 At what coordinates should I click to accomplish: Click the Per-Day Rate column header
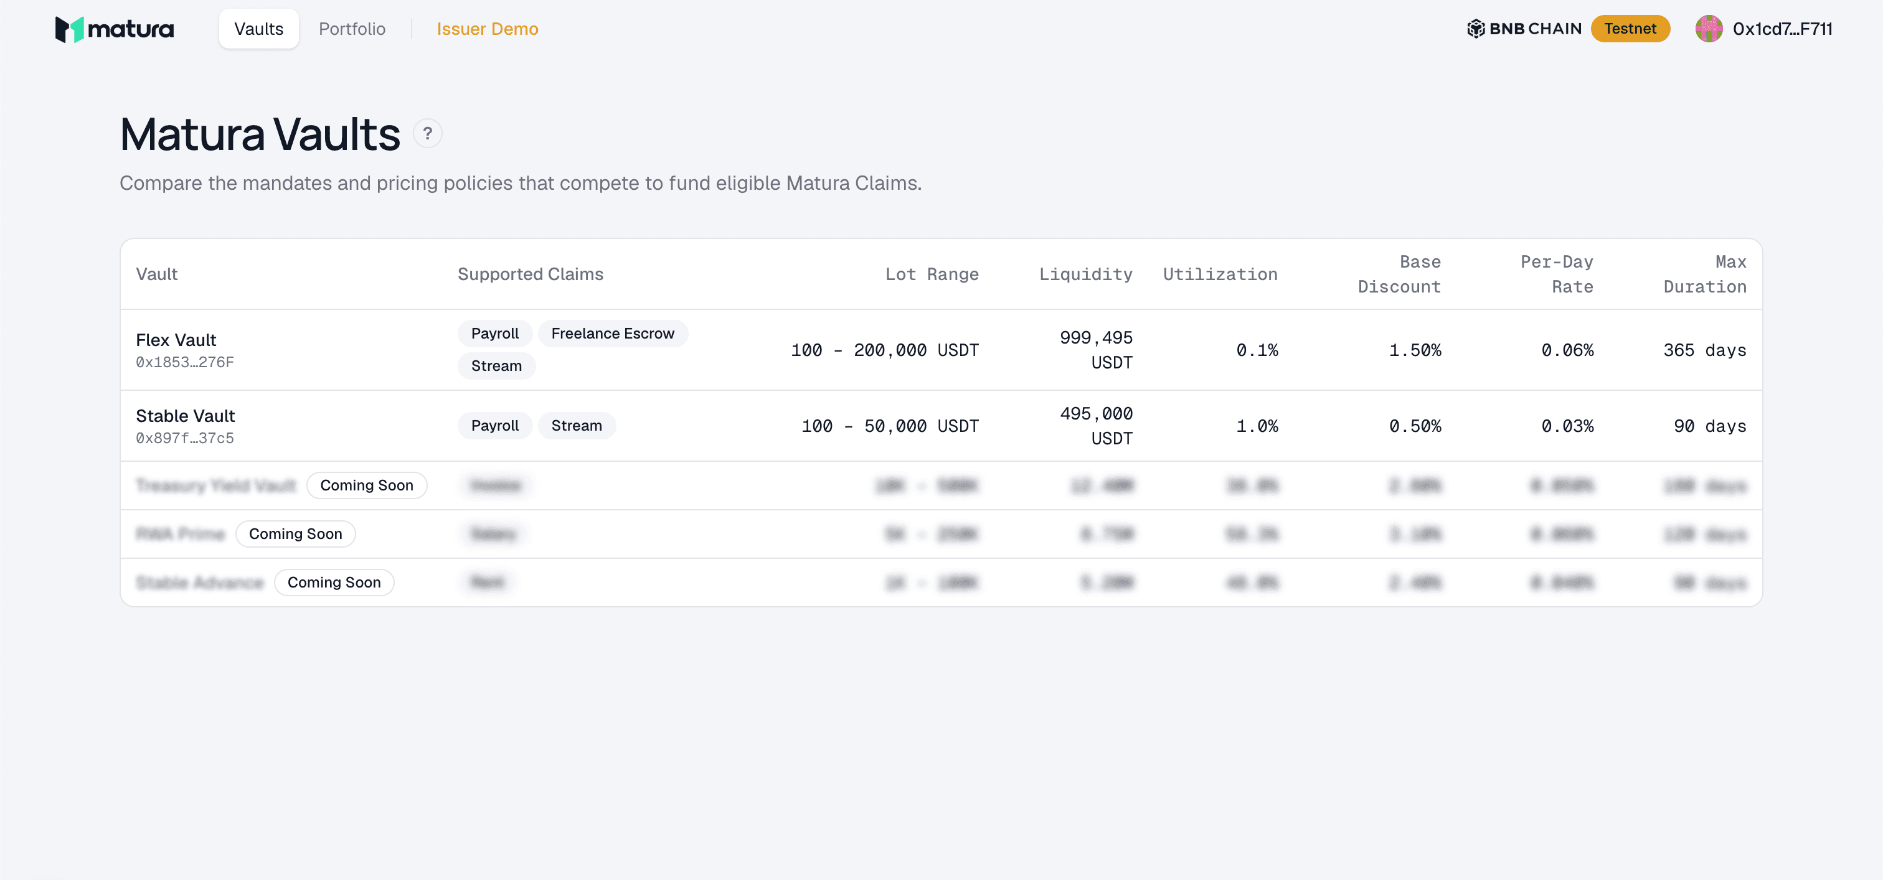[1557, 274]
